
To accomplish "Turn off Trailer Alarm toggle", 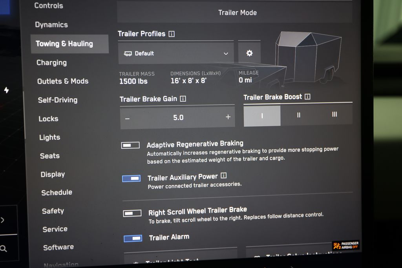I will click(x=133, y=238).
